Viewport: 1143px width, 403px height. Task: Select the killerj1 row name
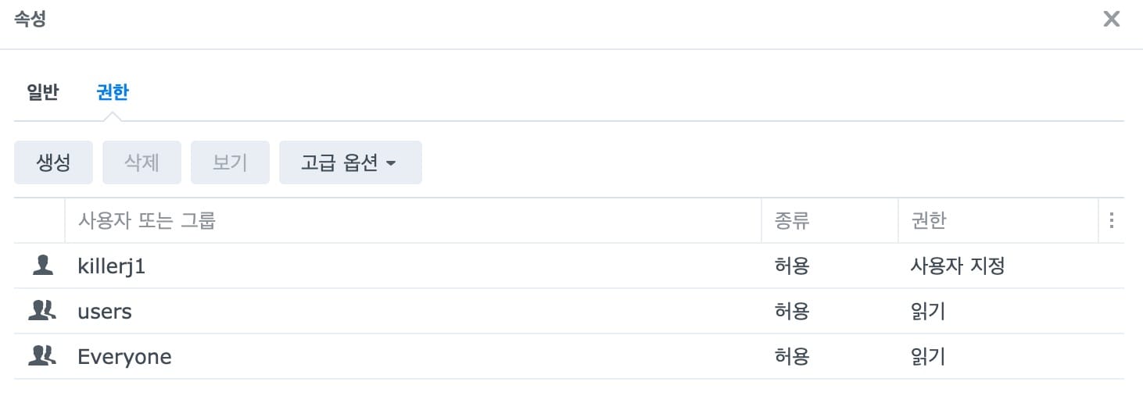(x=112, y=266)
